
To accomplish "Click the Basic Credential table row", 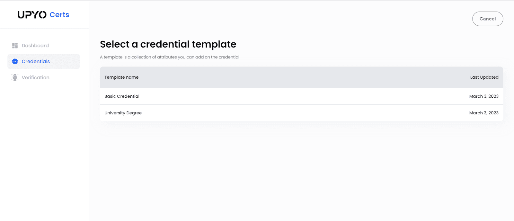I will pyautogui.click(x=301, y=96).
